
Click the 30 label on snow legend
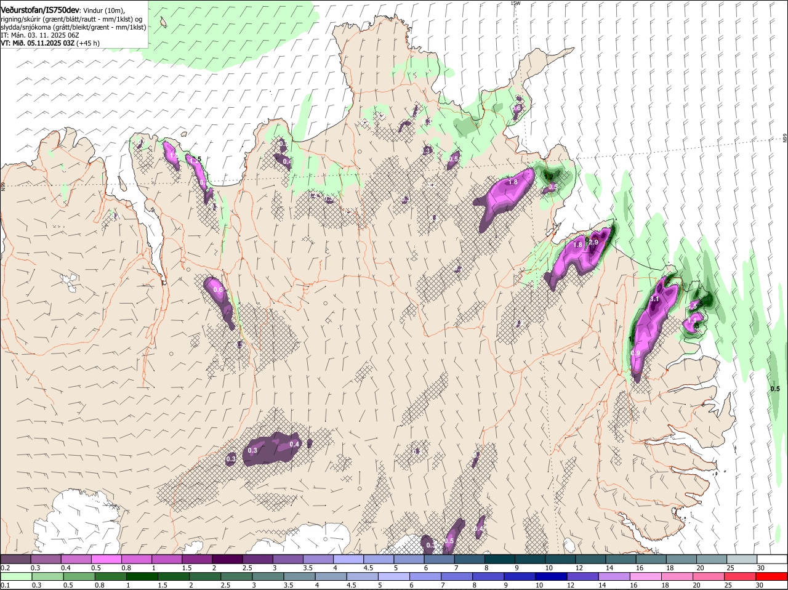tap(761, 567)
